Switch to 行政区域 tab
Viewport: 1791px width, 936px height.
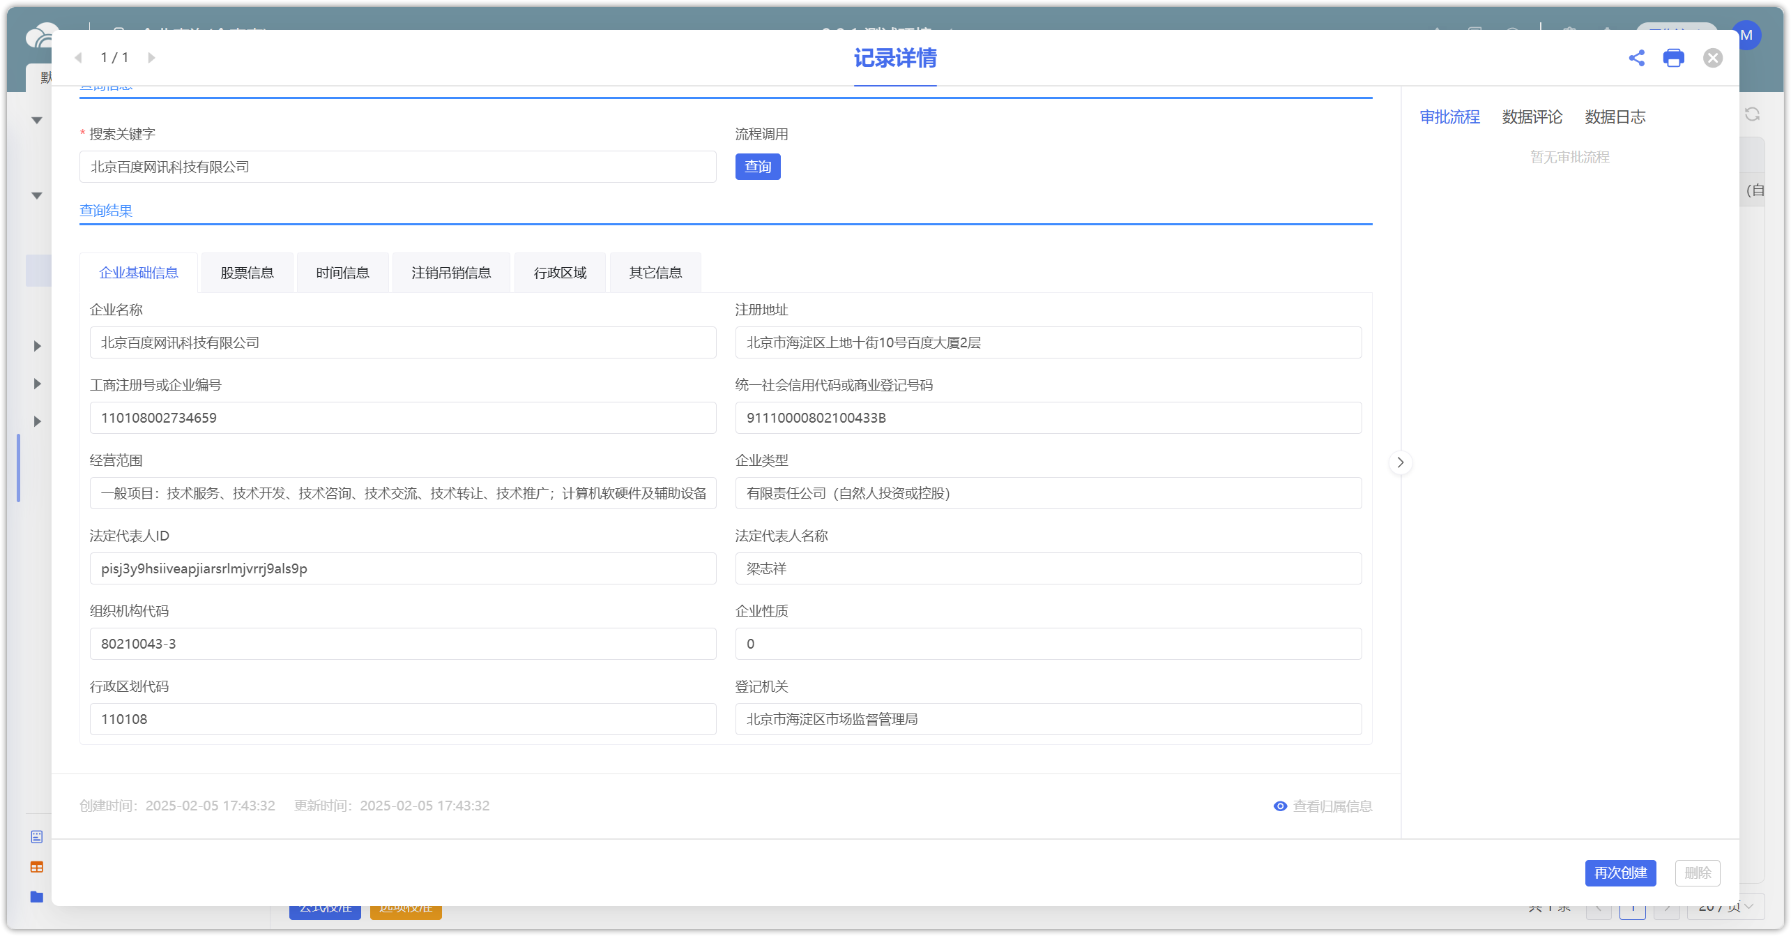pos(560,273)
